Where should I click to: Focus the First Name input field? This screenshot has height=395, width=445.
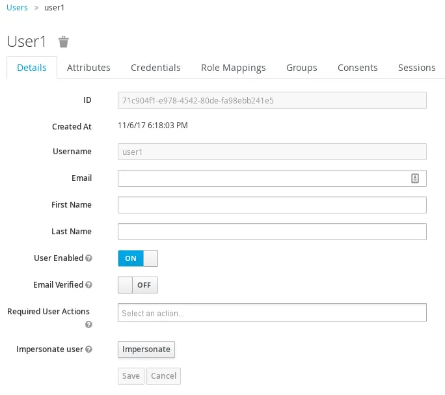pos(272,205)
